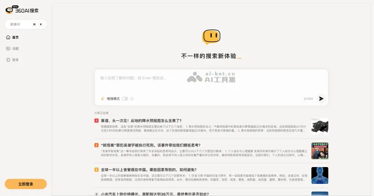The height and width of the screenshot is (196, 374).
Task: Click summary text under 吴谢宇 item
Action: coord(204,153)
